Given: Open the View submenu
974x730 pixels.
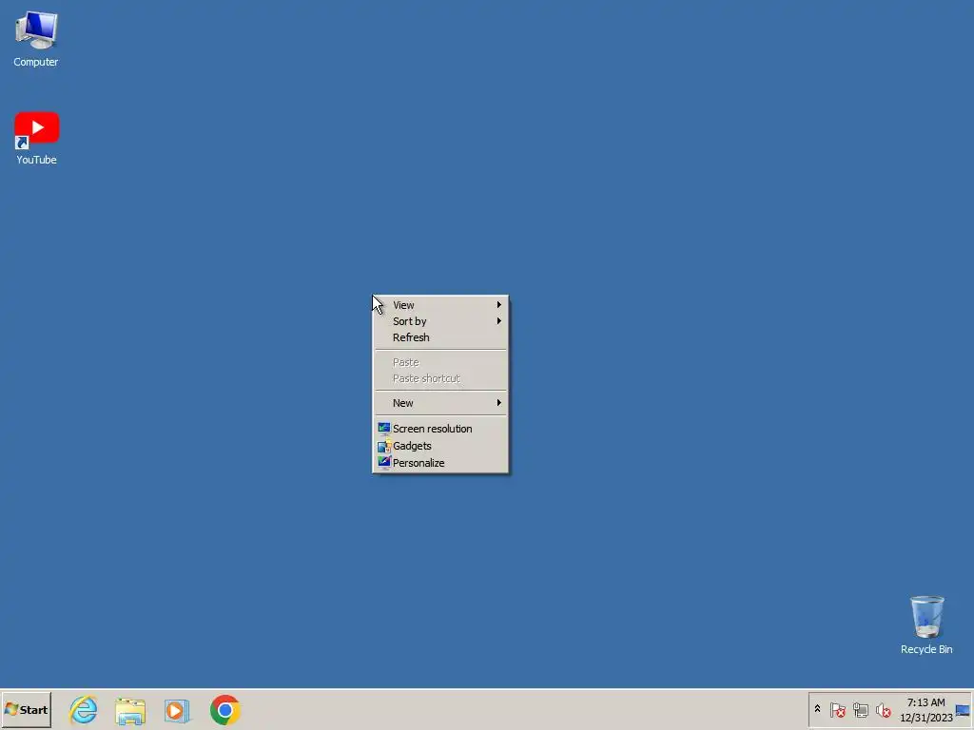Looking at the screenshot, I should [440, 305].
